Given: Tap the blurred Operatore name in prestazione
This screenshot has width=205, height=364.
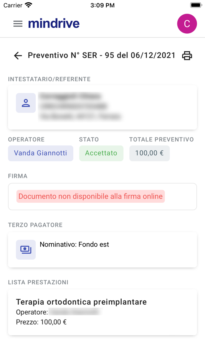Looking at the screenshot, I should [76, 312].
